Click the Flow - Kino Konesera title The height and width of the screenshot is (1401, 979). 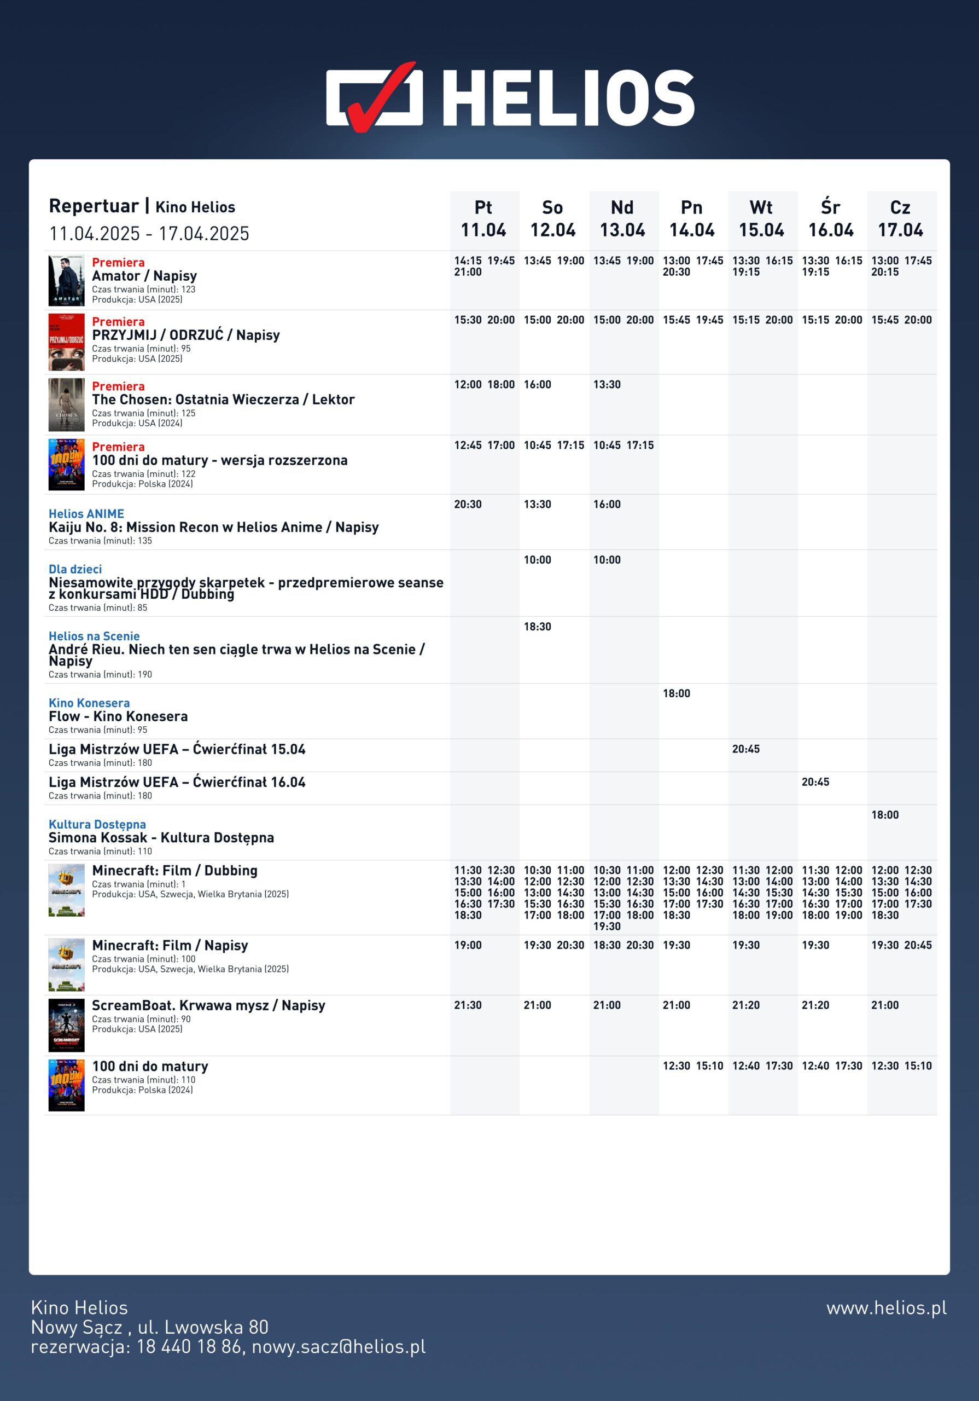click(x=118, y=716)
